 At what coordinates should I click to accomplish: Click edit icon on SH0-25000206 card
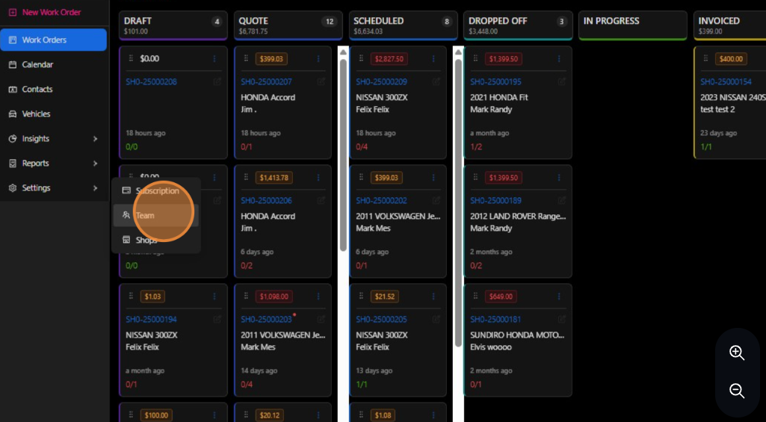tap(321, 201)
